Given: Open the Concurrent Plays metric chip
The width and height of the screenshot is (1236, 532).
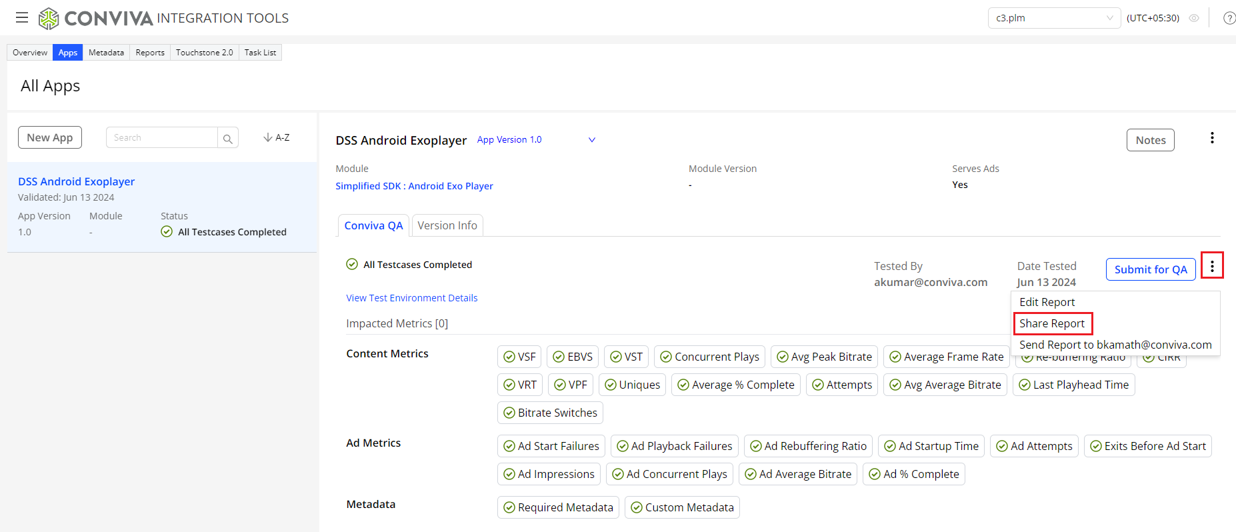Looking at the screenshot, I should pos(709,357).
